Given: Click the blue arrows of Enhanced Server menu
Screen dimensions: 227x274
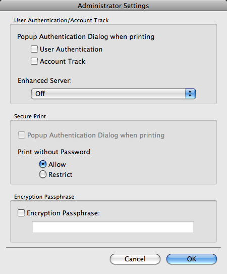Looking at the screenshot, I should click(190, 94).
